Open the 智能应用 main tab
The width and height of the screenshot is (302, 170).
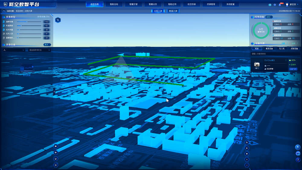(x=172, y=4)
